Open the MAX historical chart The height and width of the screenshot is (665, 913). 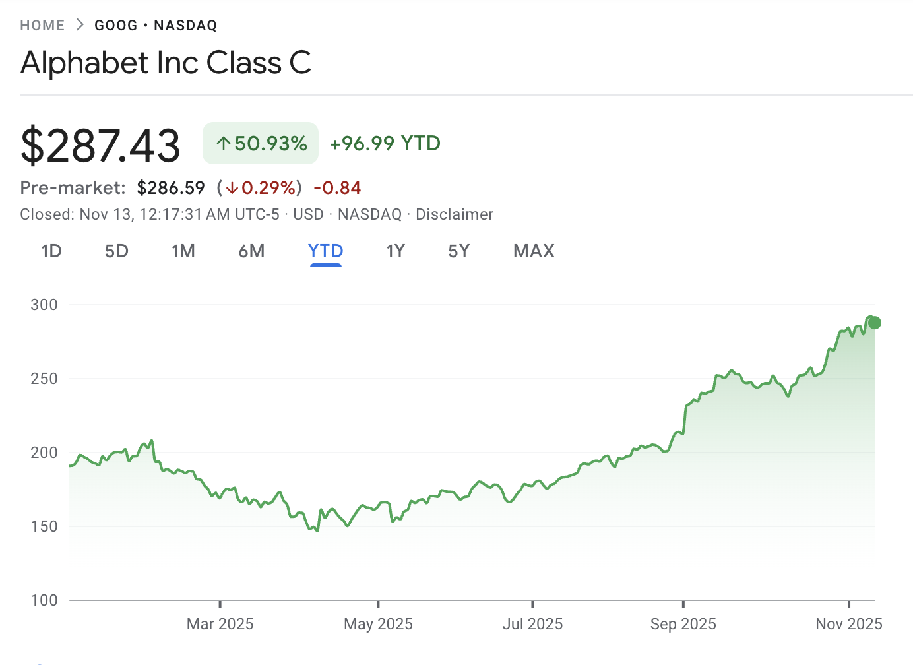point(533,251)
